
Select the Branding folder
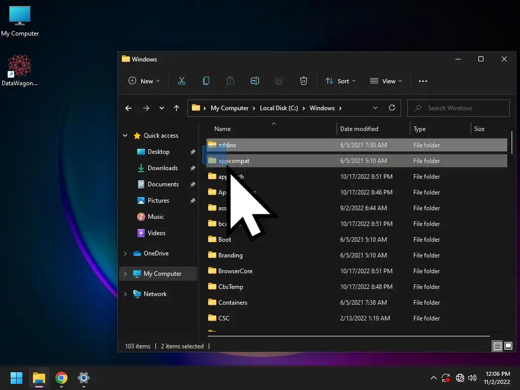coord(357,255)
